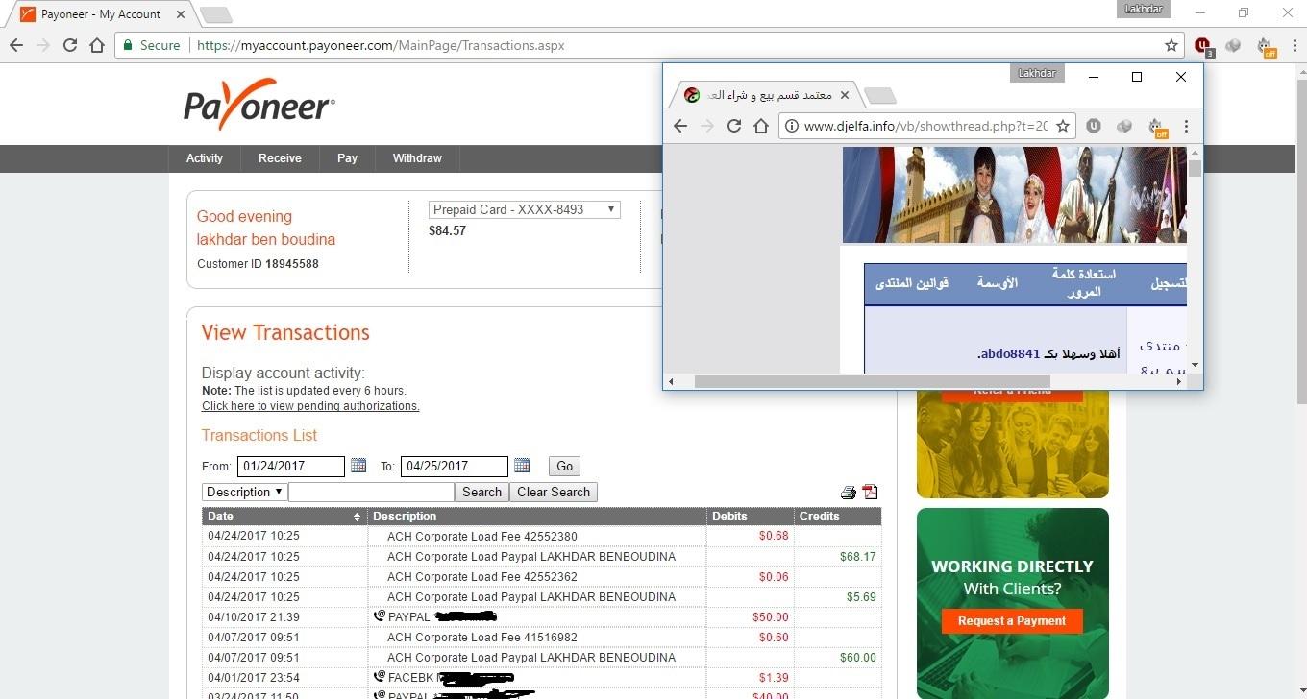
Task: Open new tab in main Chrome window
Action: [215, 15]
